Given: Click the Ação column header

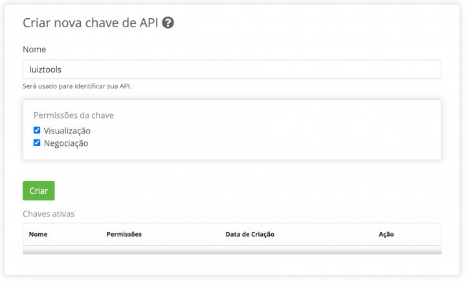Looking at the screenshot, I should click(386, 235).
